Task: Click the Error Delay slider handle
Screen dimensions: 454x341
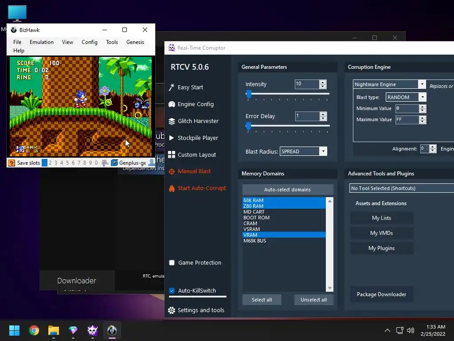Action: [248, 126]
